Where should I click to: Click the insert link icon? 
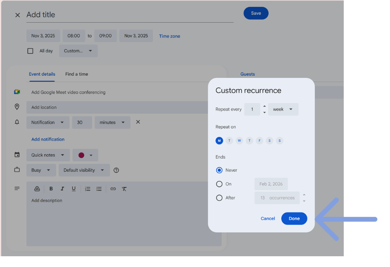tap(113, 189)
